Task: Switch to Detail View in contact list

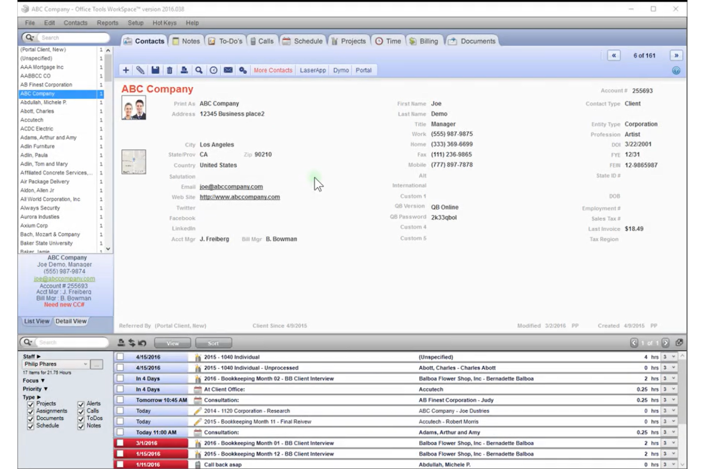Action: pyautogui.click(x=71, y=321)
